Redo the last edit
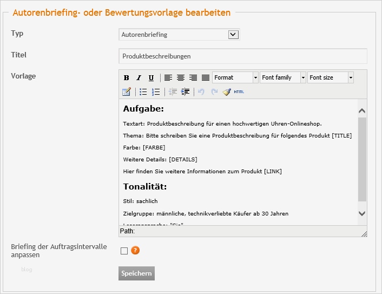Viewport: 382px width, 294px height. 214,92
